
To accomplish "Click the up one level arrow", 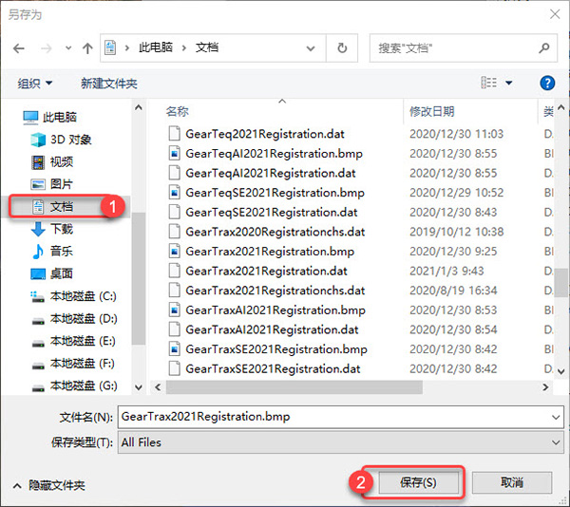I will coord(87,47).
